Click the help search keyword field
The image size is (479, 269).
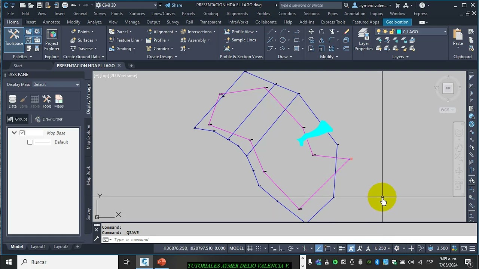[310, 5]
